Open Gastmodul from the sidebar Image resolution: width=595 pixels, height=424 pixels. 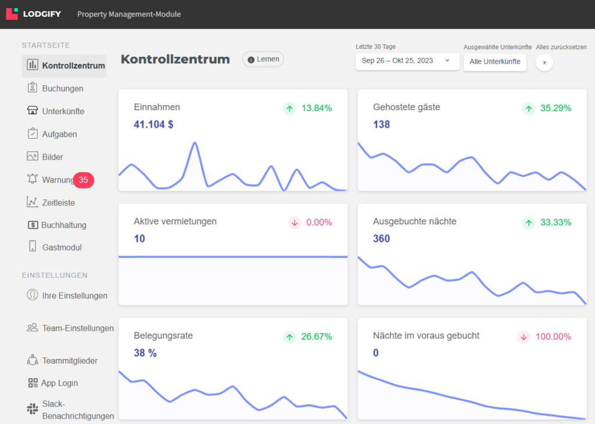coord(62,248)
